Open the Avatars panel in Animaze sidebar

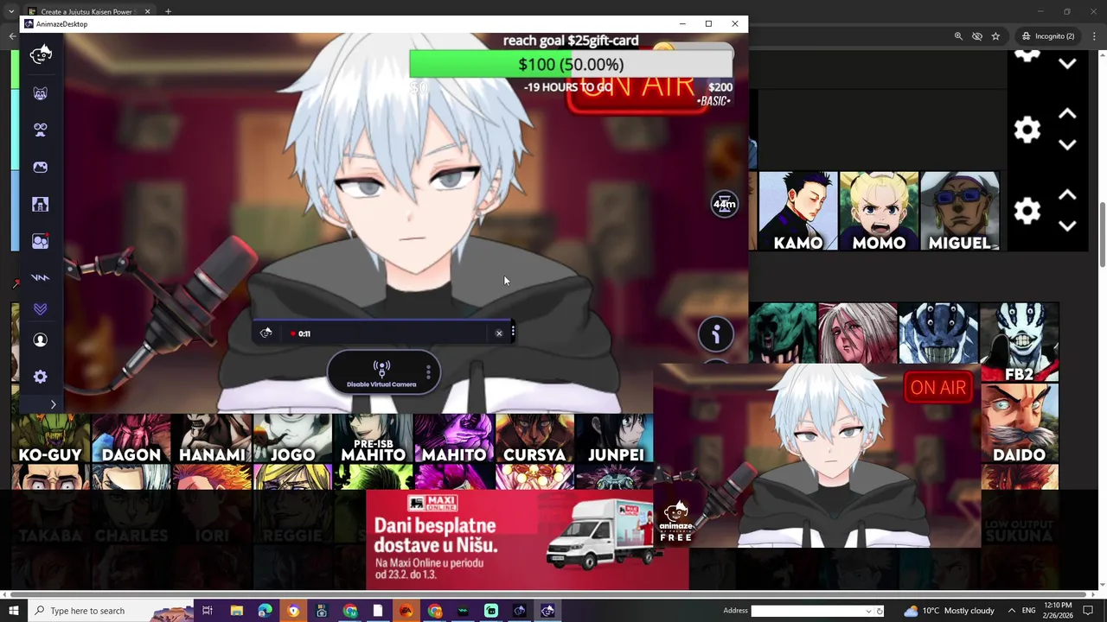pyautogui.click(x=40, y=93)
